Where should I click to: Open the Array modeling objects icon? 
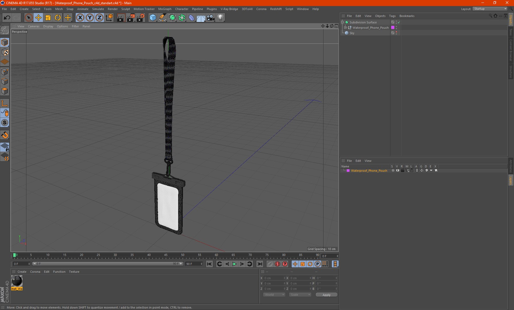tap(182, 18)
